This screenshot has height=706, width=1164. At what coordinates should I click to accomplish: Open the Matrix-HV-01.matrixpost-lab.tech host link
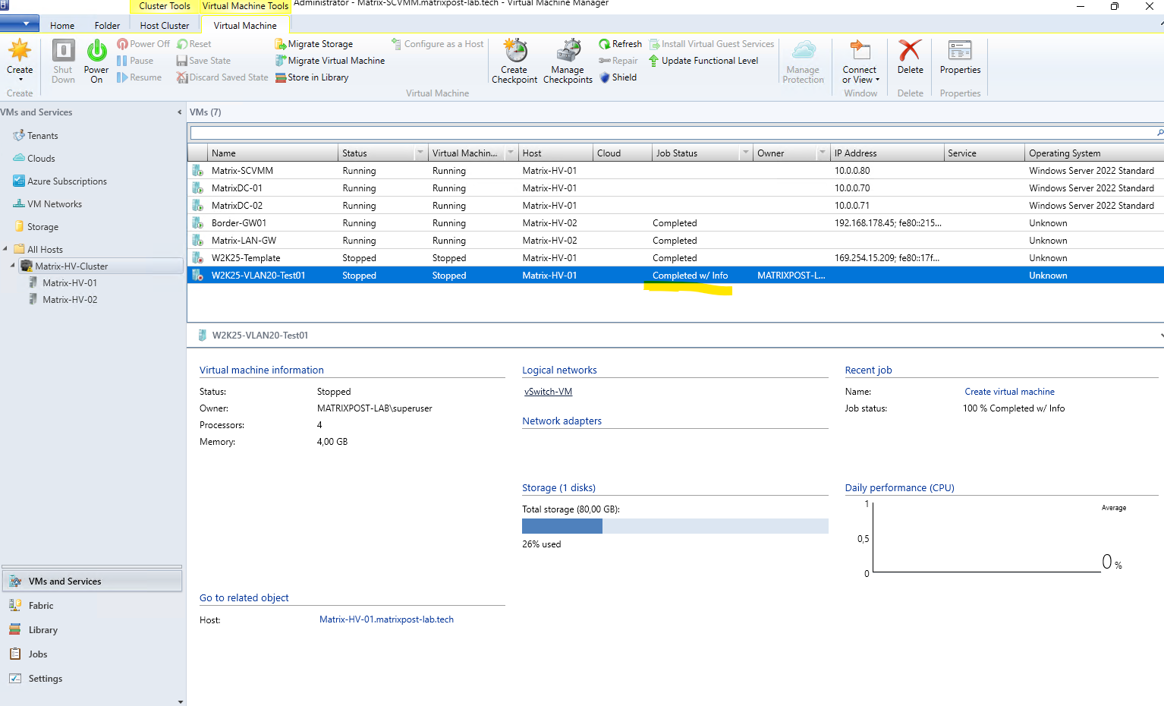pos(386,619)
